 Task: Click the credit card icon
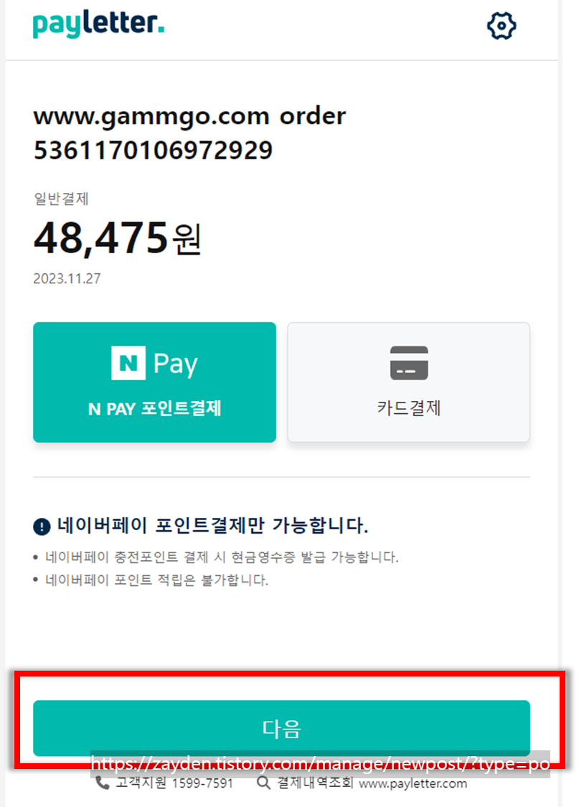409,363
